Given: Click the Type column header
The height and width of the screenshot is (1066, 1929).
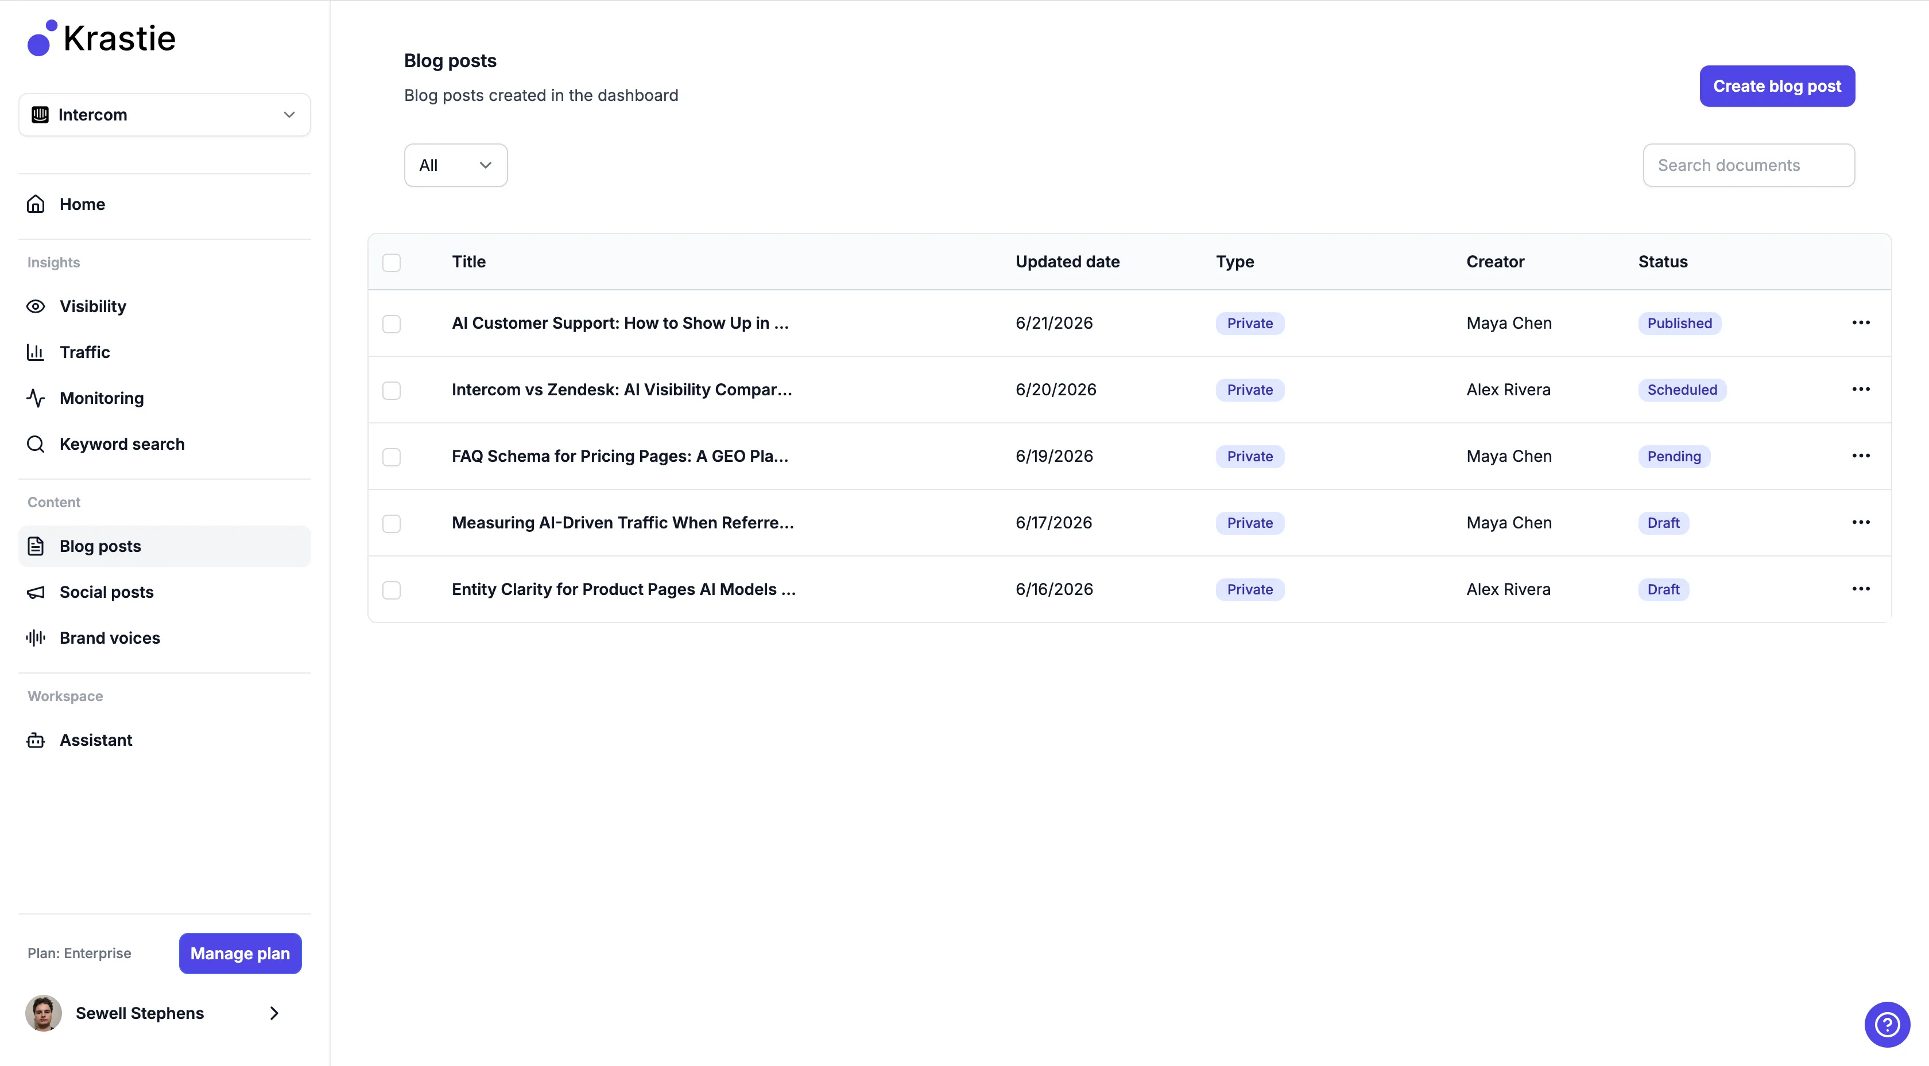Looking at the screenshot, I should [x=1235, y=261].
